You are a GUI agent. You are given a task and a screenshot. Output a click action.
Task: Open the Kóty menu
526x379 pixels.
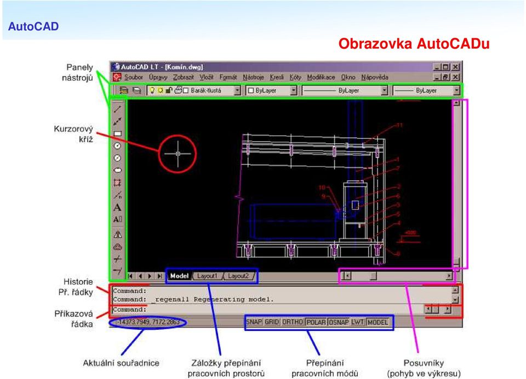click(x=295, y=77)
